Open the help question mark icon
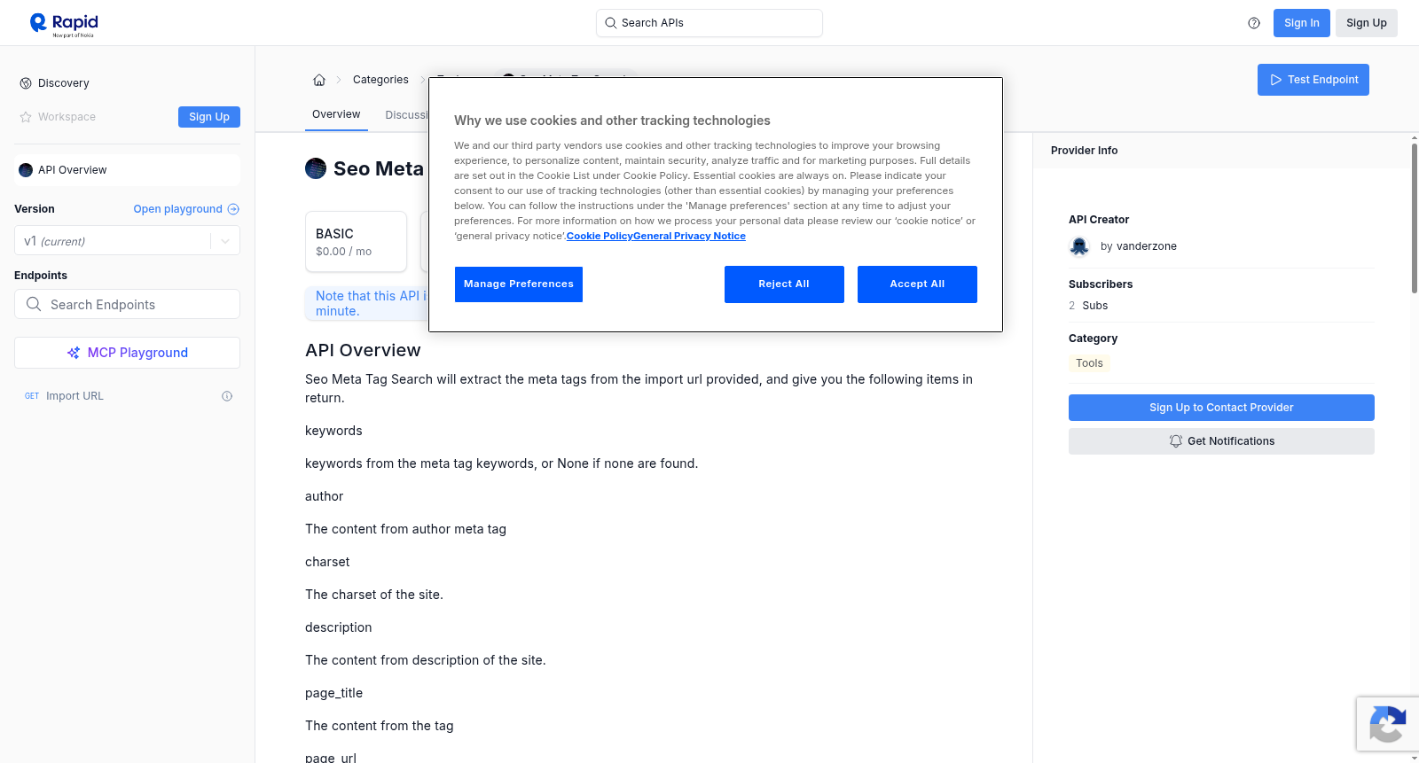The image size is (1419, 763). 1254,23
